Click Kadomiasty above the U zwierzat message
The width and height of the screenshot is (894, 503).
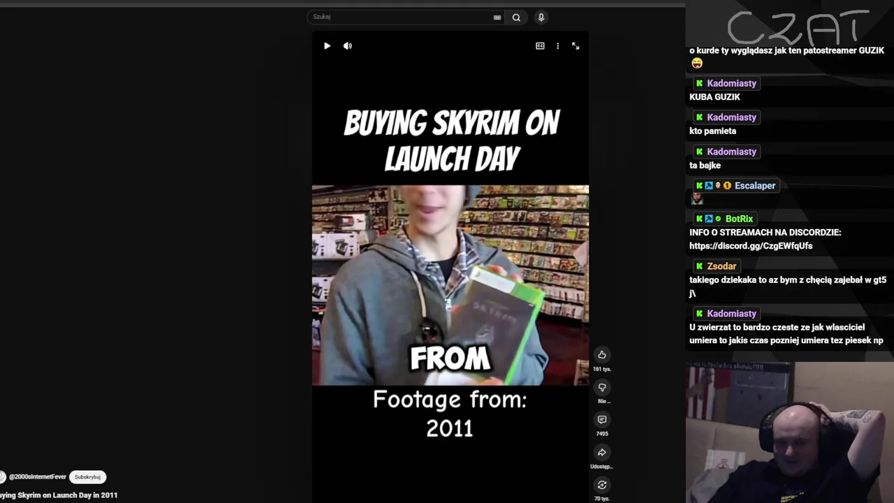pyautogui.click(x=731, y=314)
